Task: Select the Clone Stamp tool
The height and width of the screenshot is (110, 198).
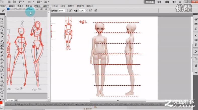Action: tap(2, 48)
